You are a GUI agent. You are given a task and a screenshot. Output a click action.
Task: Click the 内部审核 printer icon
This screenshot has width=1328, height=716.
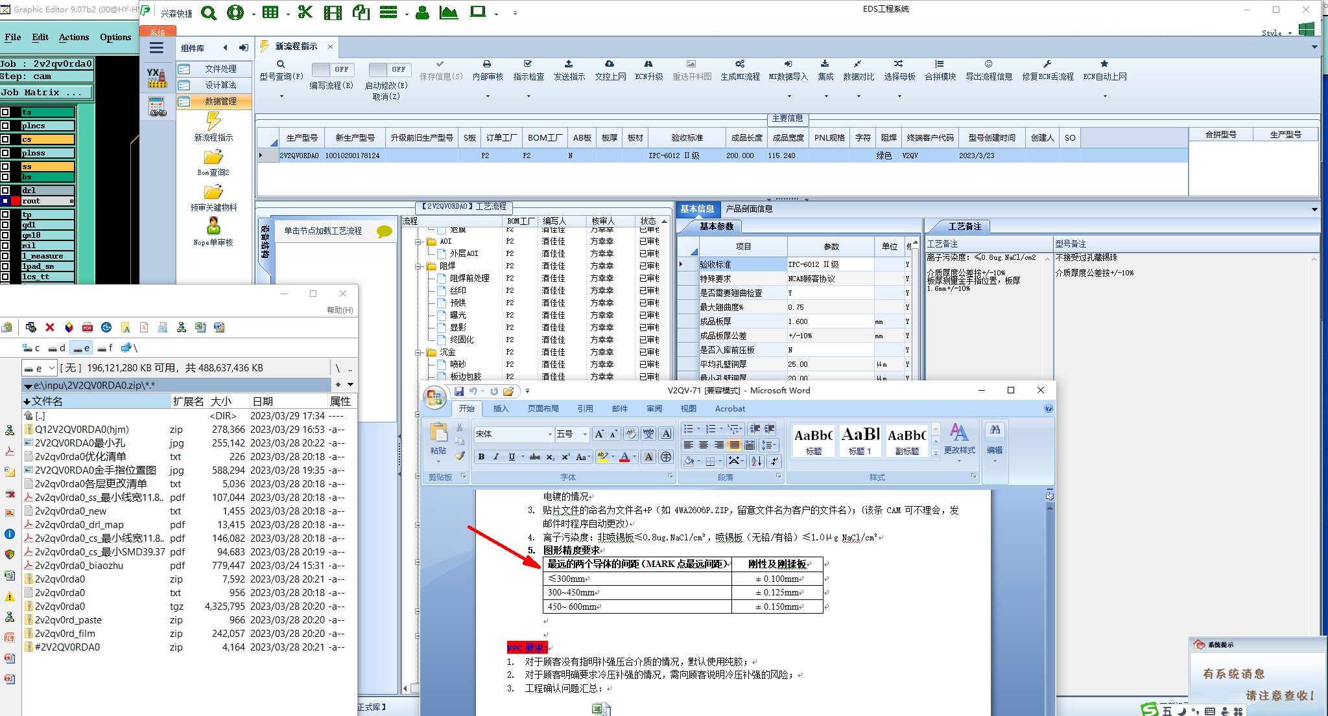click(x=487, y=64)
